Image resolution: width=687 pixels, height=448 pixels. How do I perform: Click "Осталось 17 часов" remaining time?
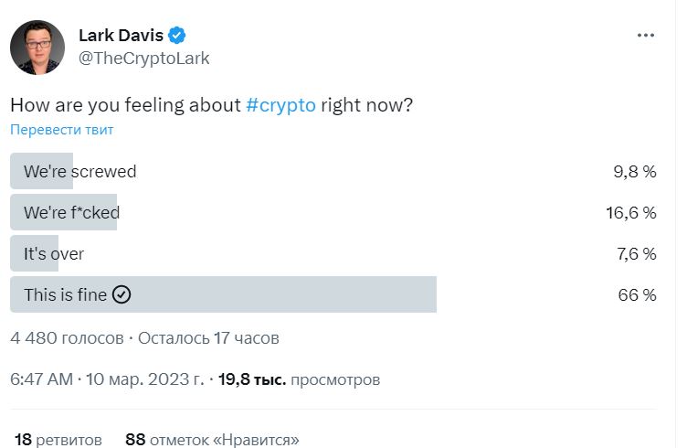tap(209, 338)
